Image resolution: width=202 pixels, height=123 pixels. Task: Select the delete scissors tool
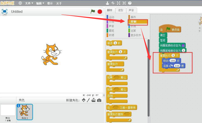coord(113,3)
